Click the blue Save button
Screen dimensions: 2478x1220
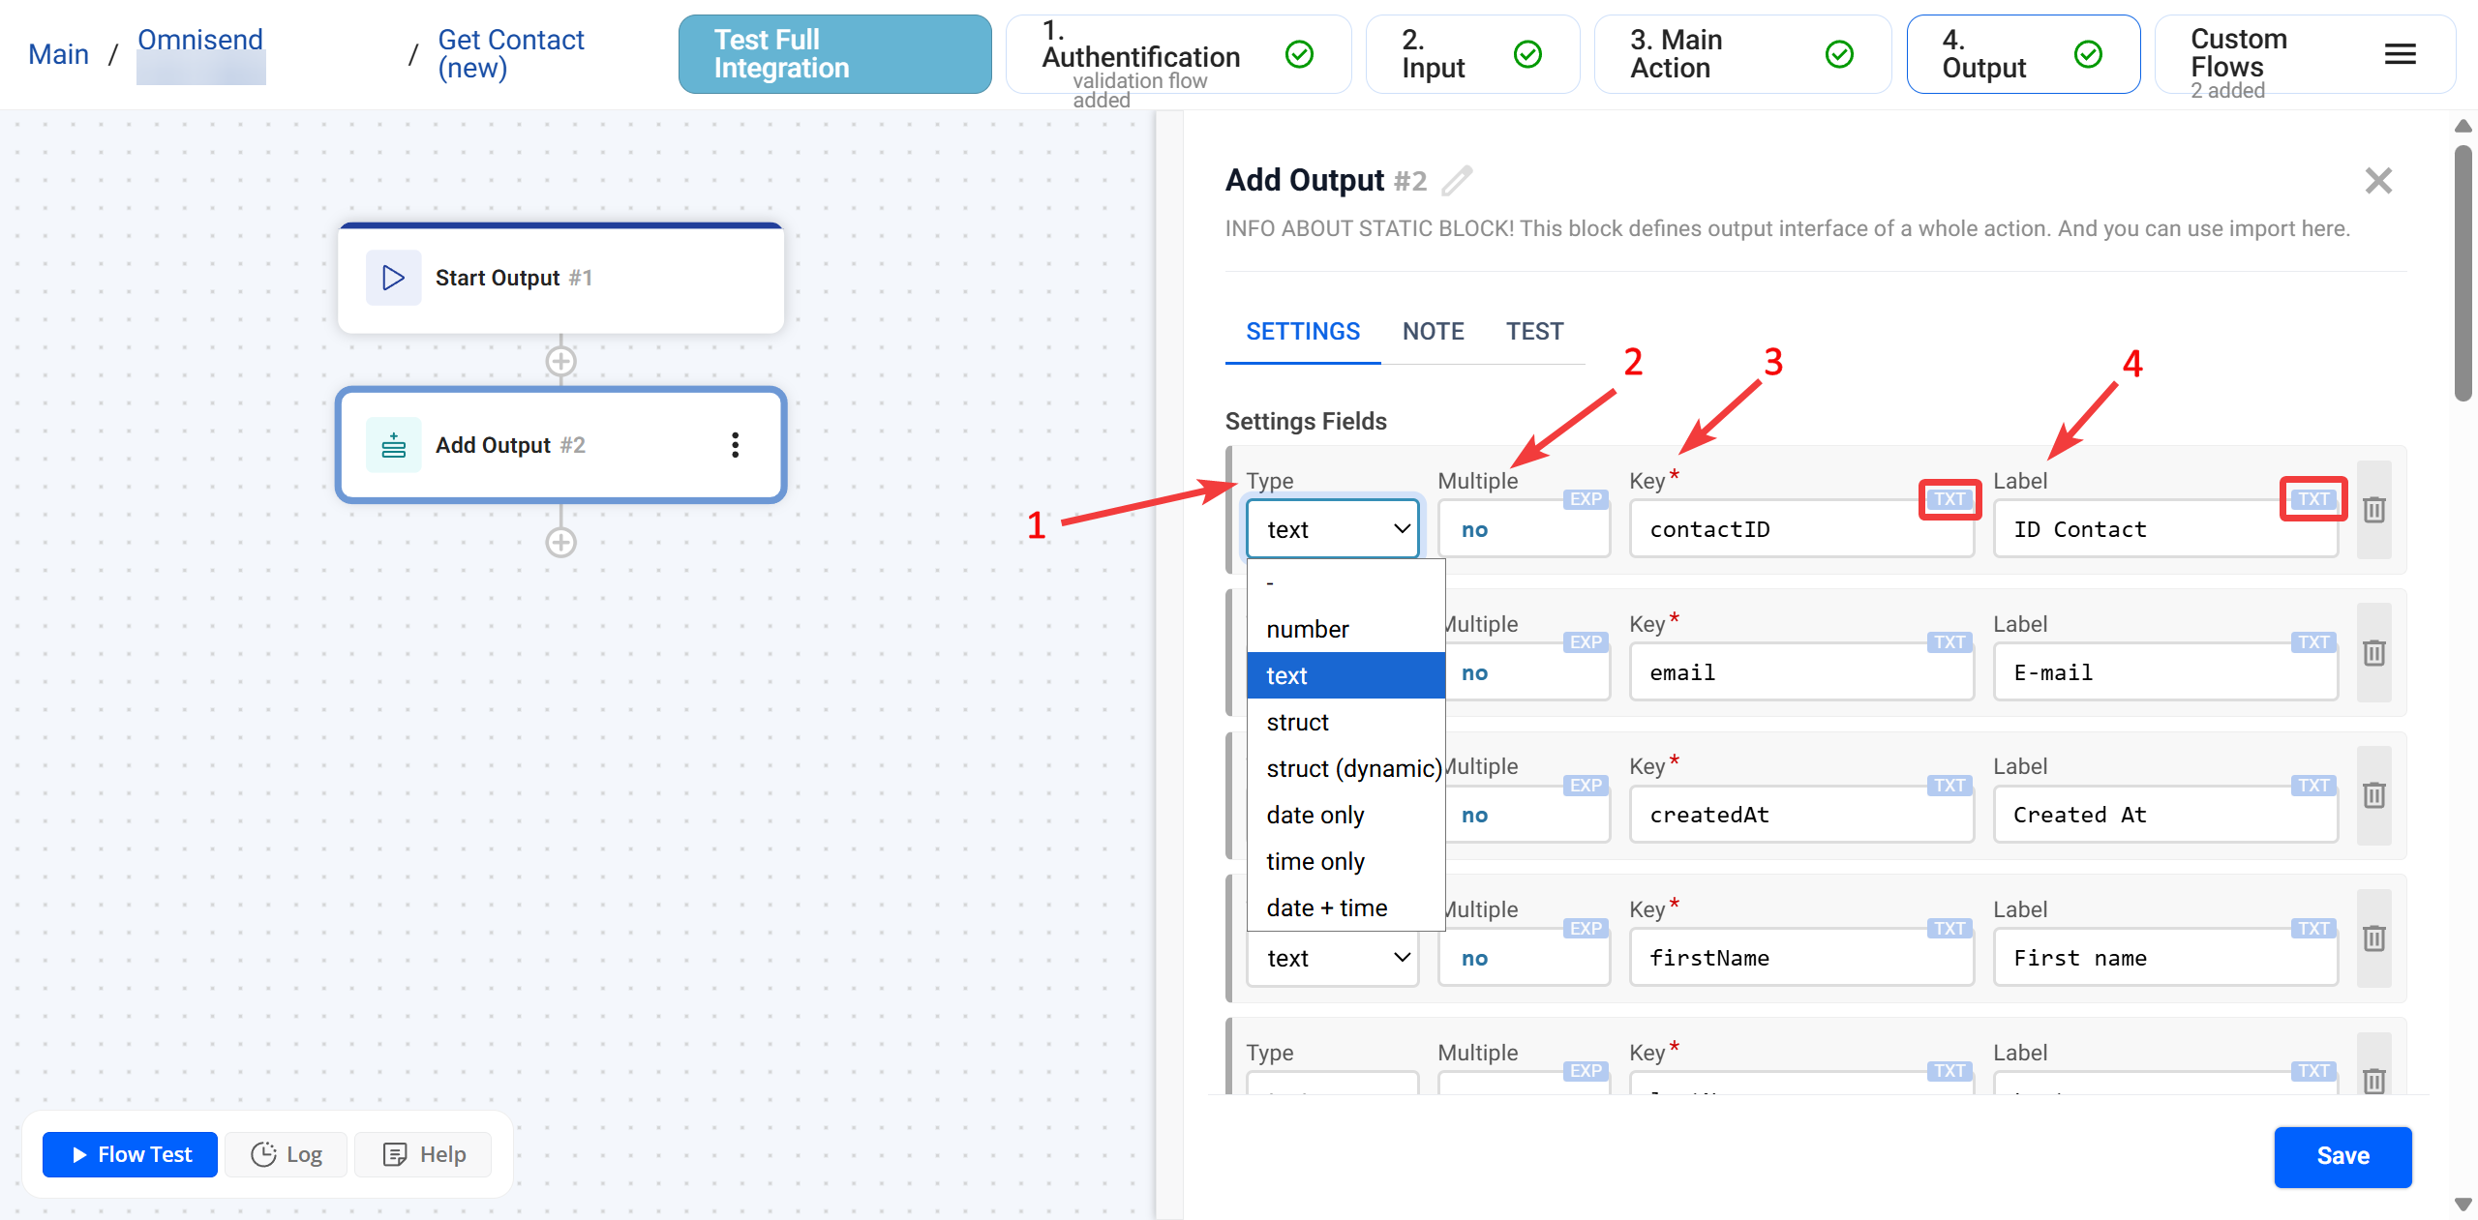click(x=2342, y=1156)
